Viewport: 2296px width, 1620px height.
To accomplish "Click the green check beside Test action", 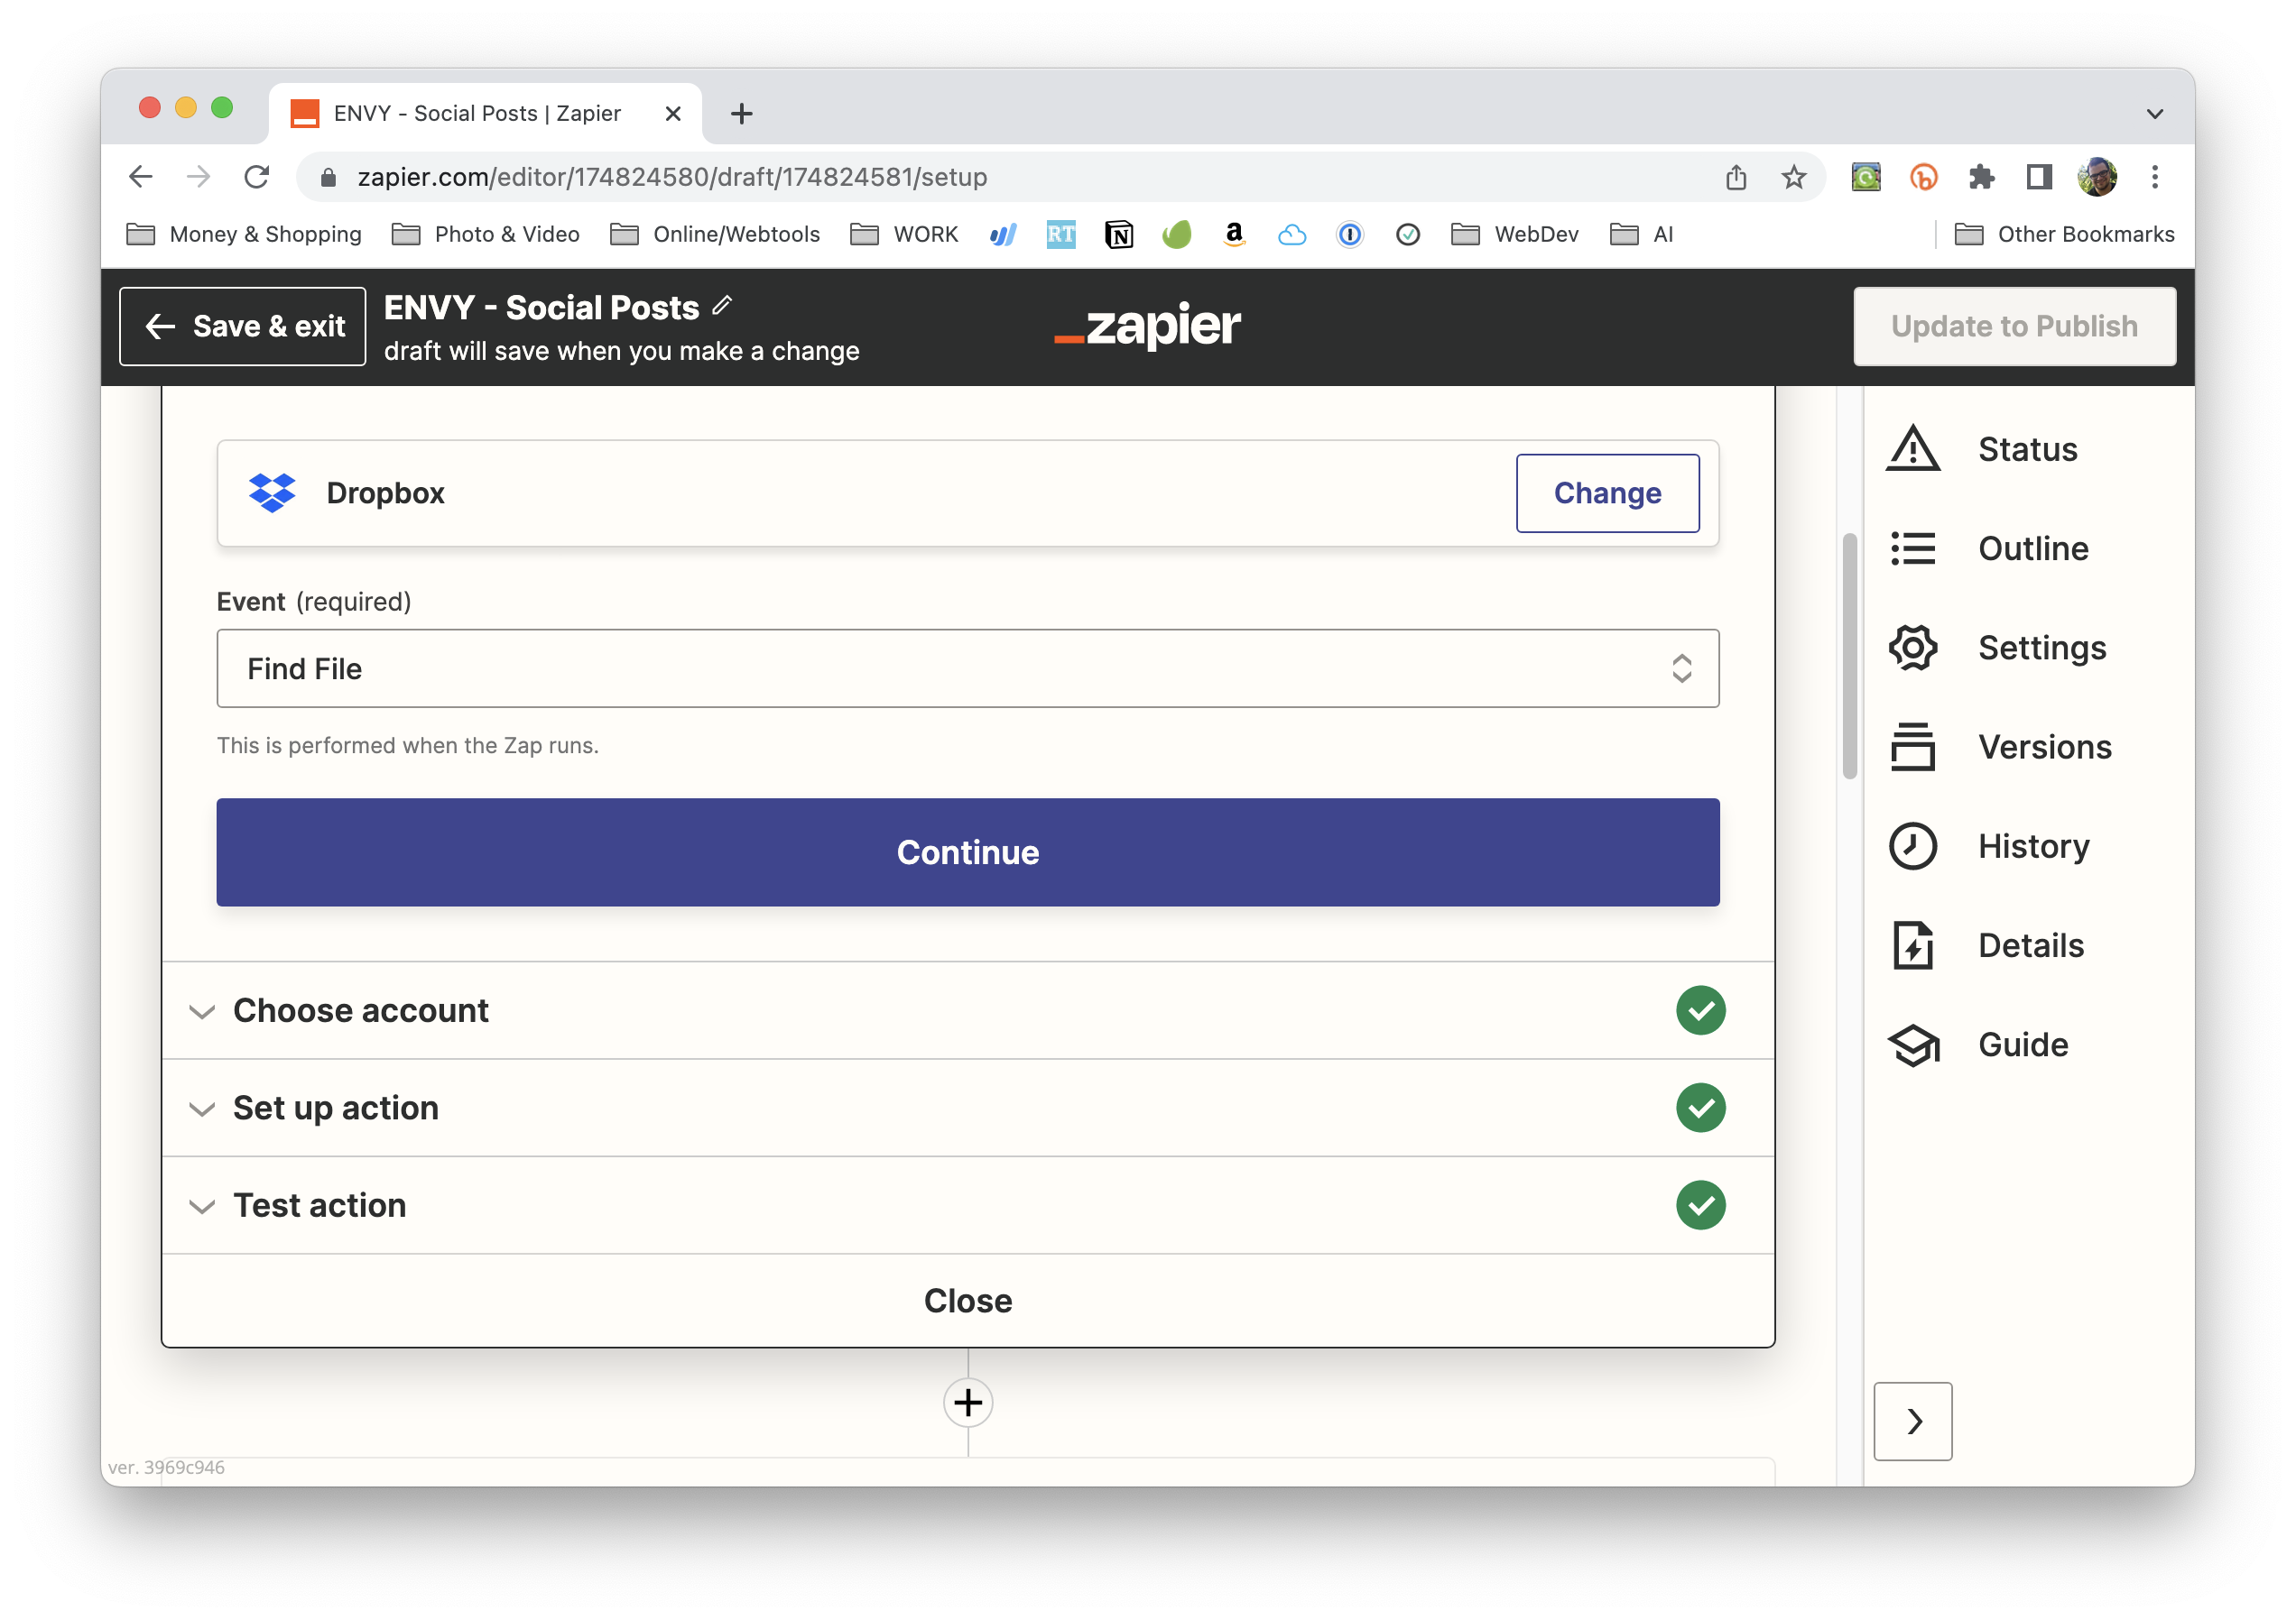I will [1701, 1205].
